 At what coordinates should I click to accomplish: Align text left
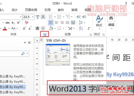(x=51, y=22)
